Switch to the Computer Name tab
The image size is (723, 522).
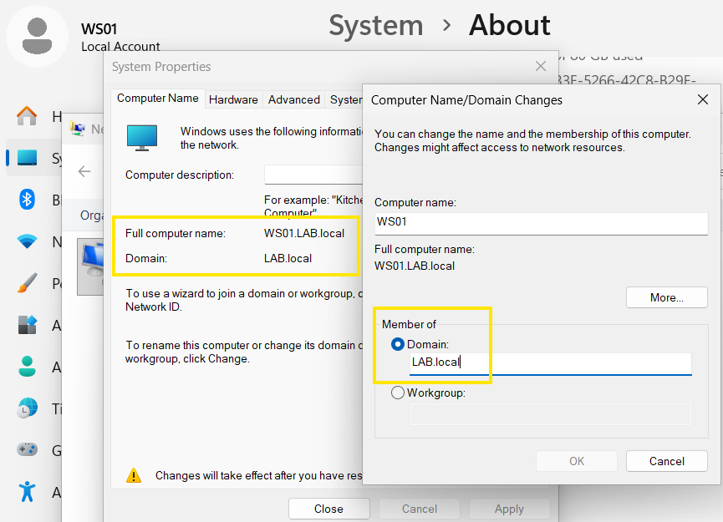pyautogui.click(x=158, y=99)
